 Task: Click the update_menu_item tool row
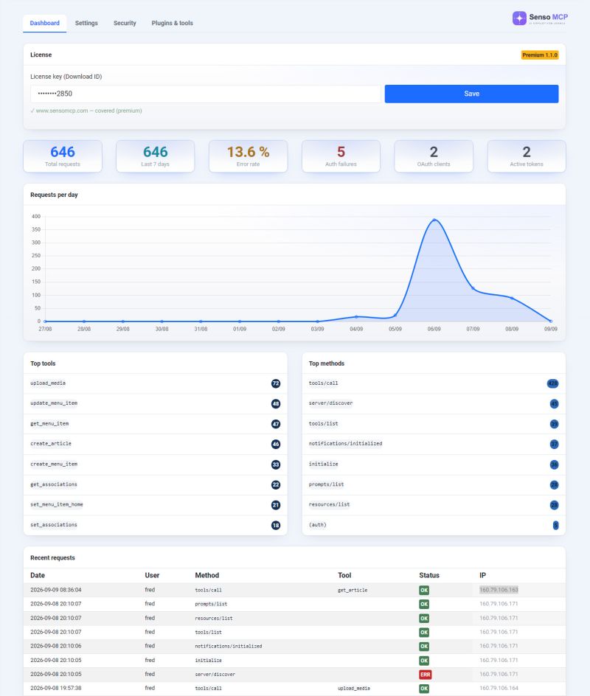pos(156,404)
